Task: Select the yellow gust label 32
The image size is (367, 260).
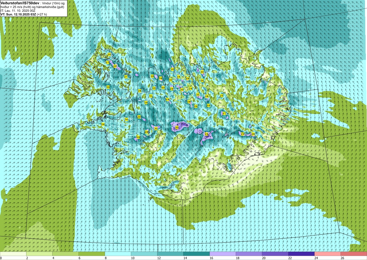Action: click(x=198, y=94)
